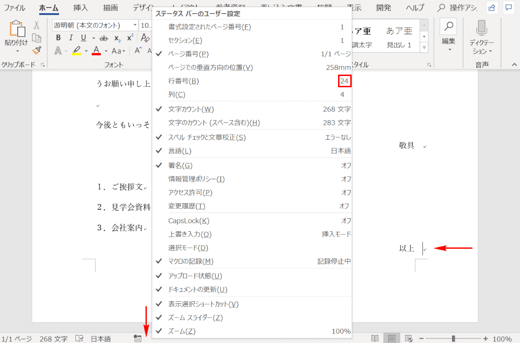Image resolution: width=520 pixels, height=343 pixels.
Task: Toggle 文字カウント(W) option
Action: 252,109
